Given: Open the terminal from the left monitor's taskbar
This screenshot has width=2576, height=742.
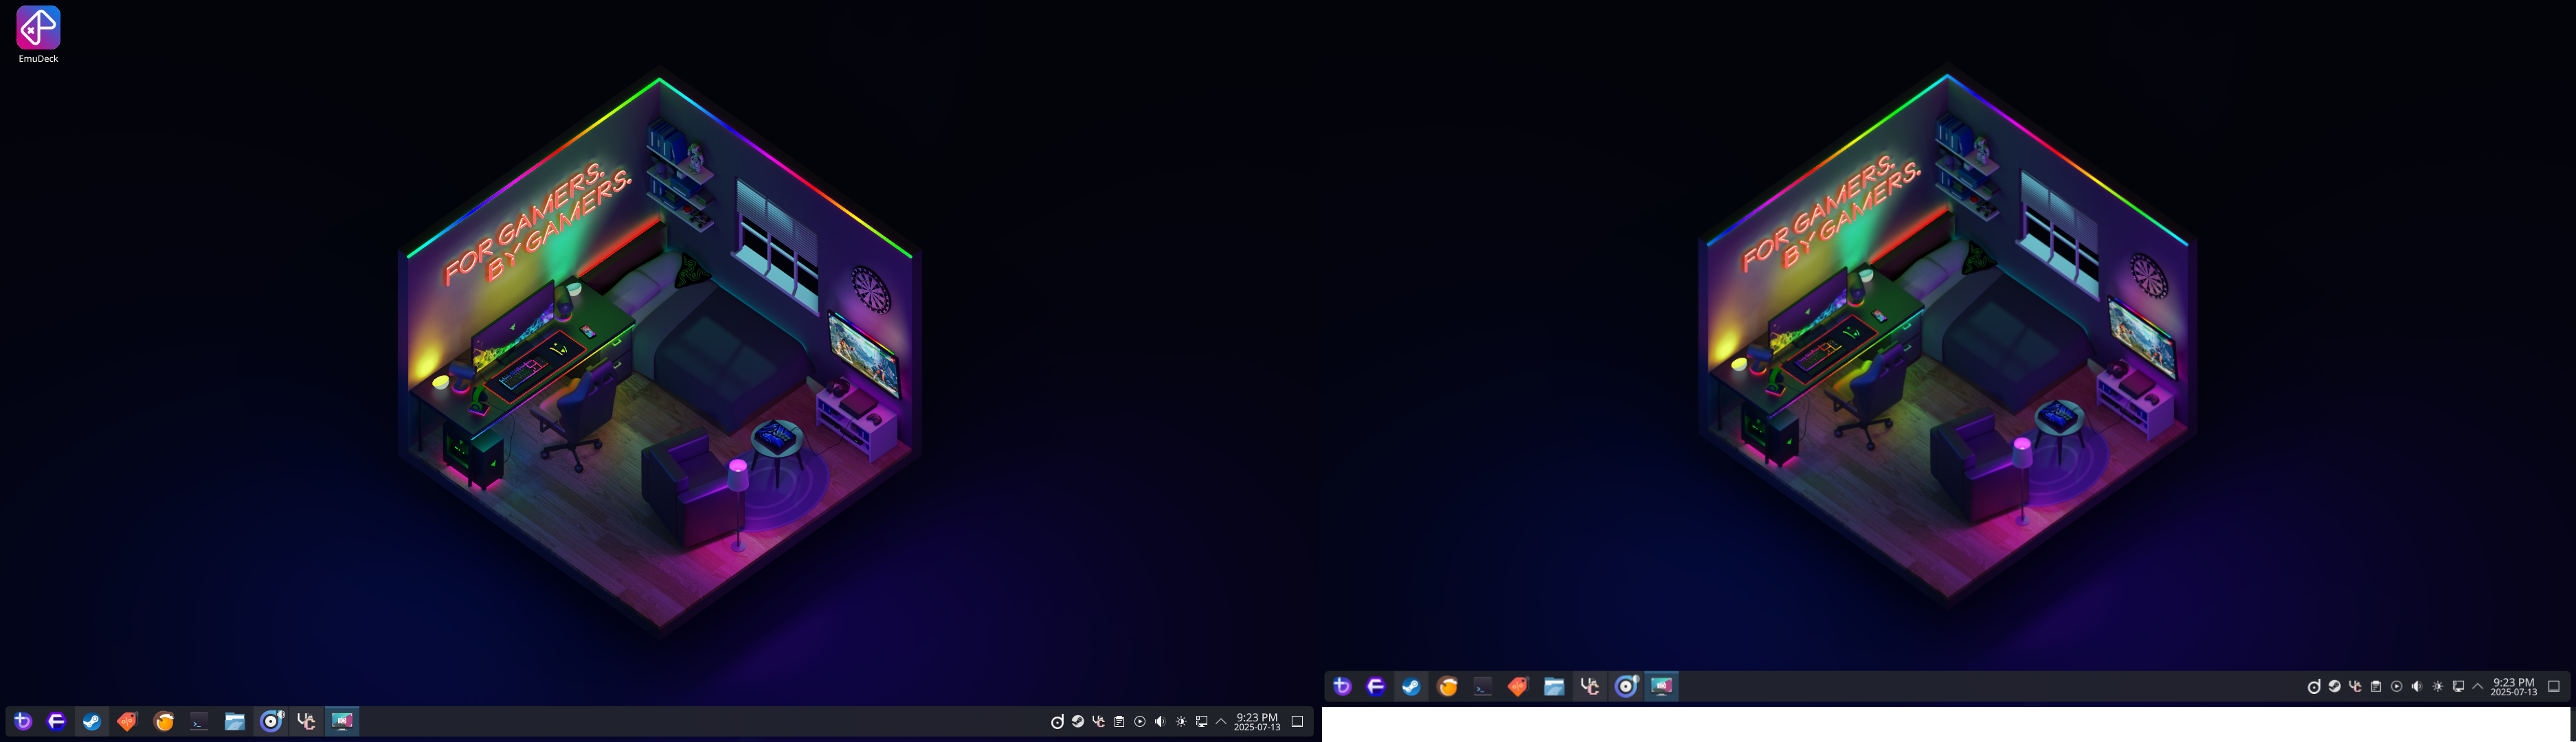Looking at the screenshot, I should tap(199, 721).
